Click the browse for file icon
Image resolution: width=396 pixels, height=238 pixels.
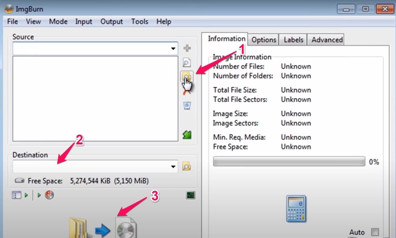187,62
